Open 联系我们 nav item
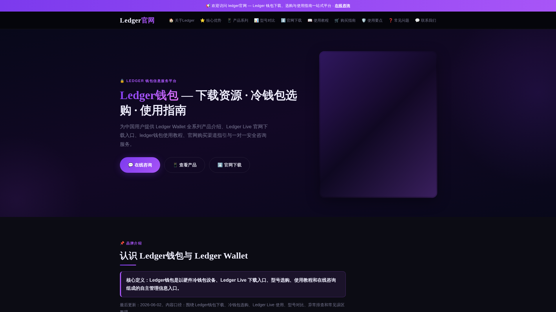 click(425, 20)
